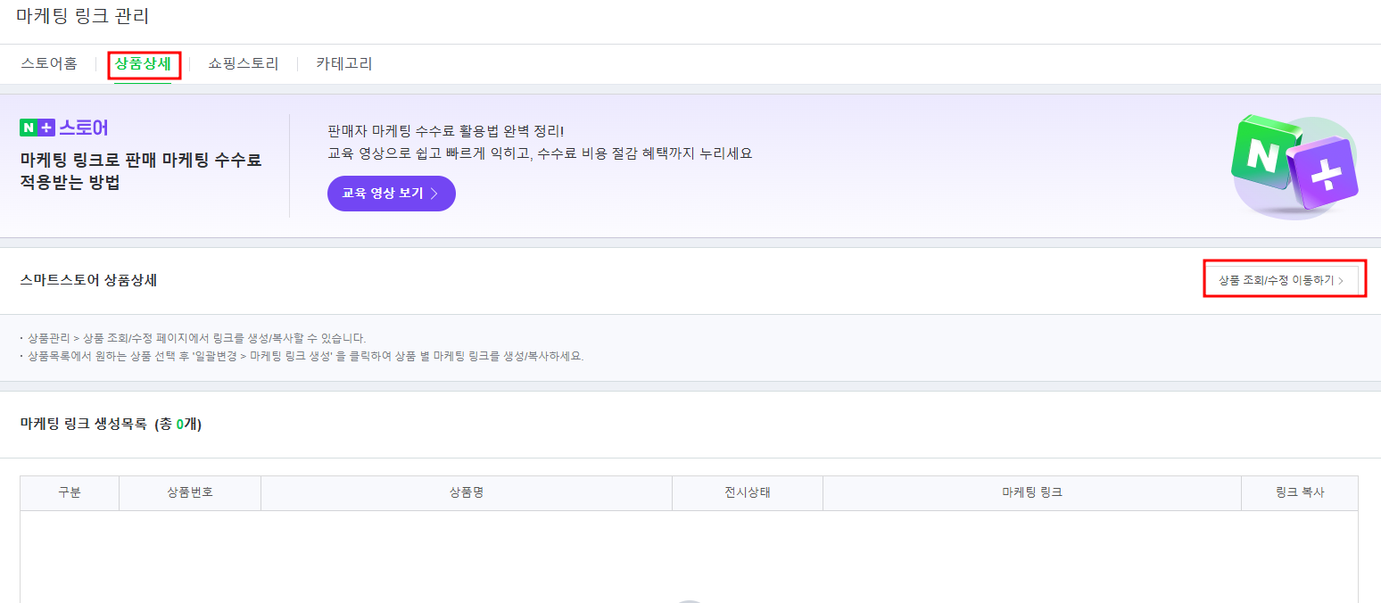Click 상품 조회/수정 이동하기 button

pyautogui.click(x=1281, y=280)
